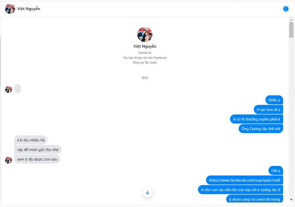
Task: Click the vertical scrollbar thumb
Action: (x=291, y=30)
